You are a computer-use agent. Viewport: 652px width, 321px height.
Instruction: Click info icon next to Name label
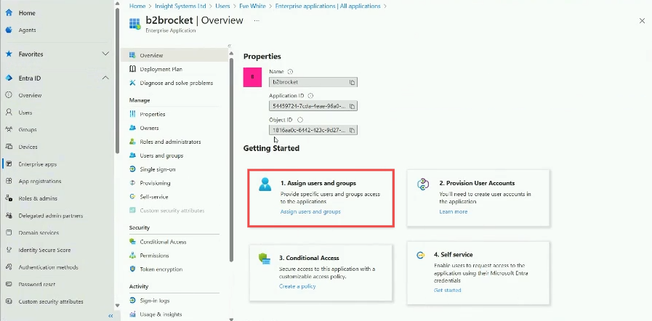[x=290, y=71]
